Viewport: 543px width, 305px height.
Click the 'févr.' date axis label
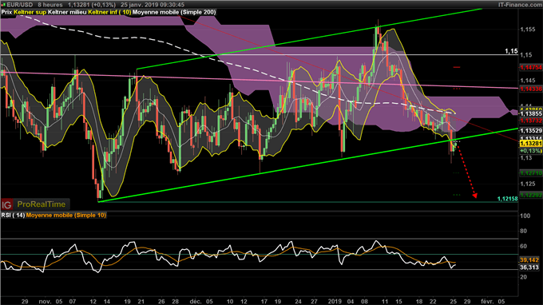(x=488, y=301)
